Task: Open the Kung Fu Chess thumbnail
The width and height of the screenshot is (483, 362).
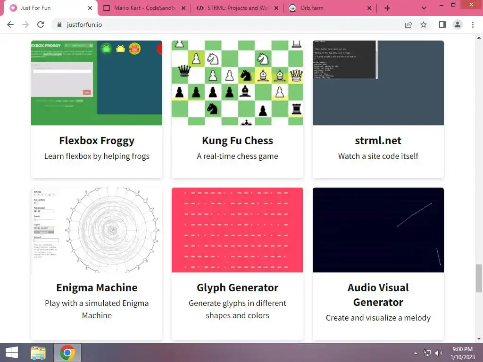Action: point(237,83)
